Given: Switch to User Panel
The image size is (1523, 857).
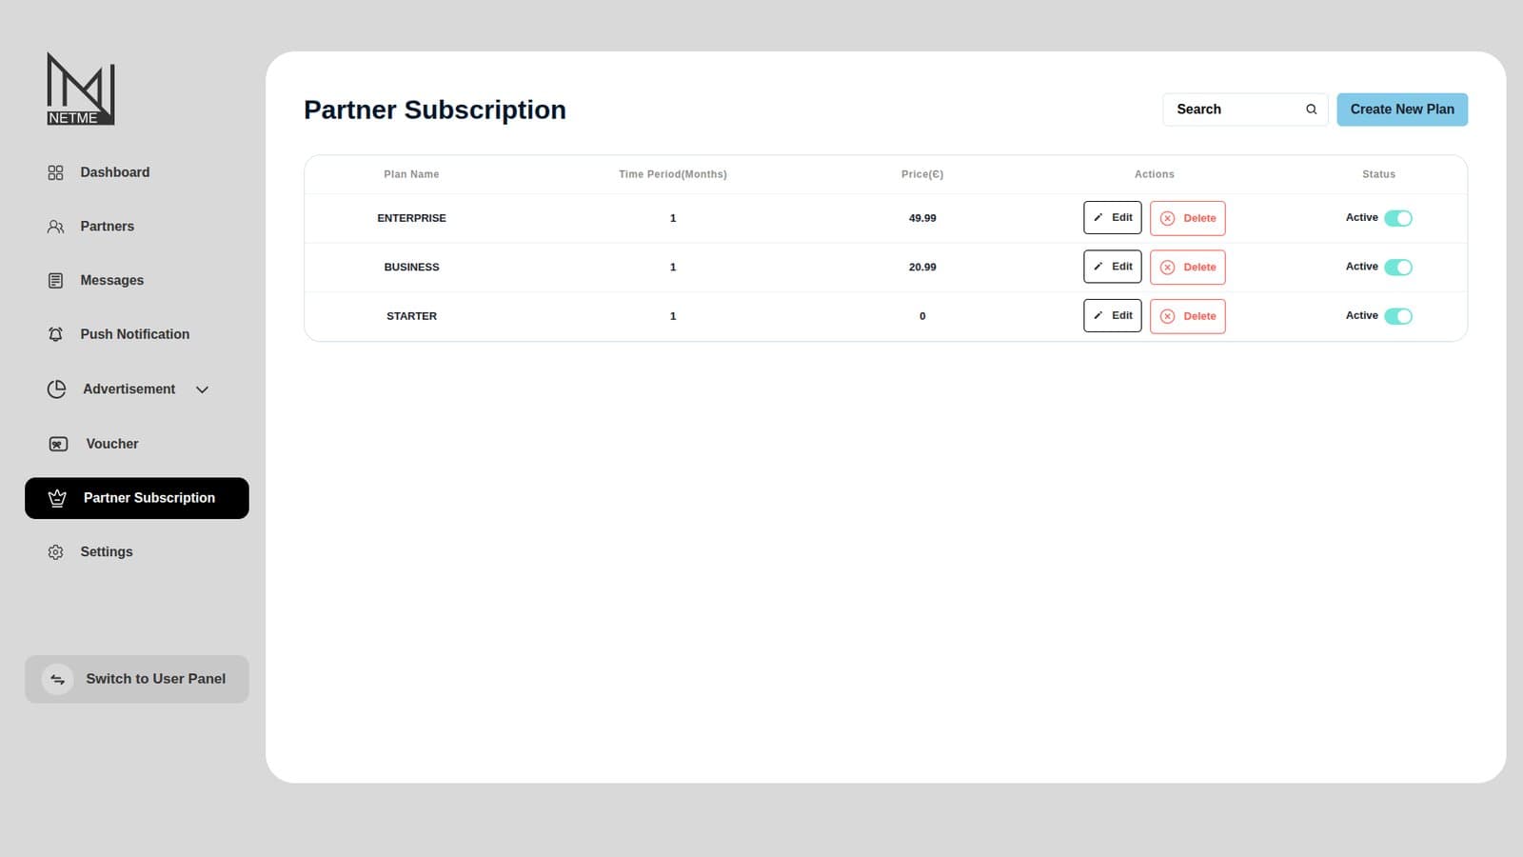Looking at the screenshot, I should [x=137, y=679].
